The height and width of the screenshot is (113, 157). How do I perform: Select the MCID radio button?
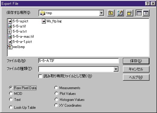11,94
